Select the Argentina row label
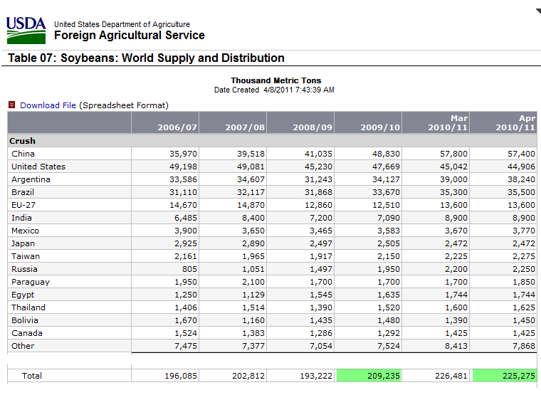 (x=31, y=179)
